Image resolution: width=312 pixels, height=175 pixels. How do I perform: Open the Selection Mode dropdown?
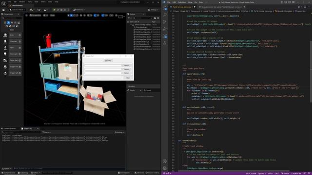pos(18,10)
